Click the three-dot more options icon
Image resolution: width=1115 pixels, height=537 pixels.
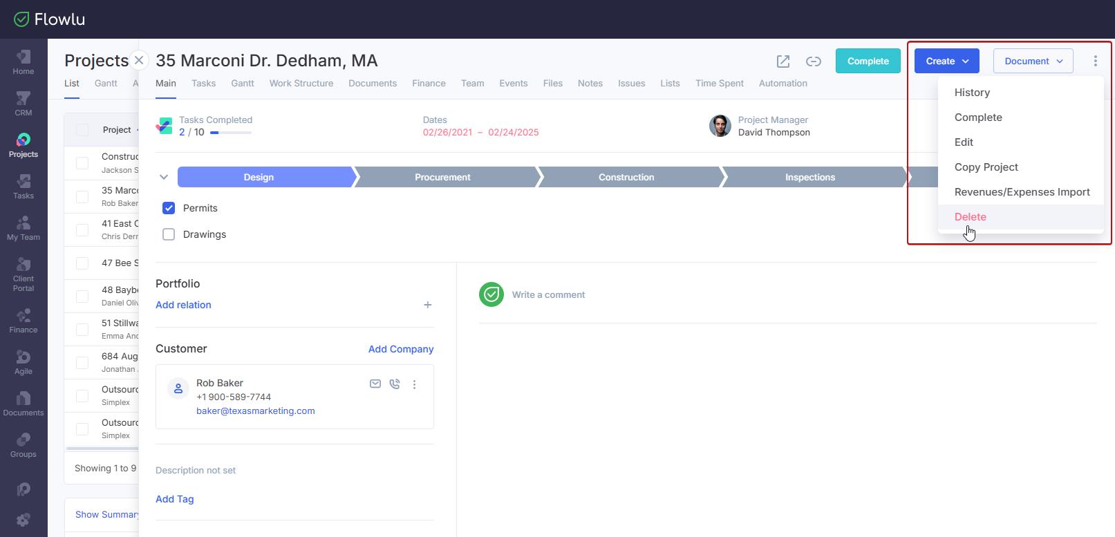click(1095, 62)
